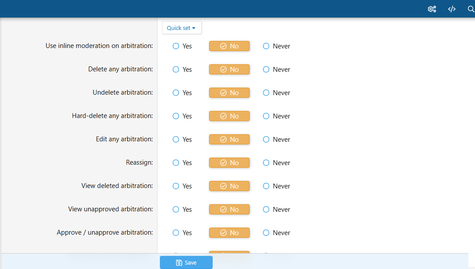Image resolution: width=475 pixels, height=269 pixels.
Task: Choose the No option for Hard-delete any arbitration
Action: [x=229, y=116]
